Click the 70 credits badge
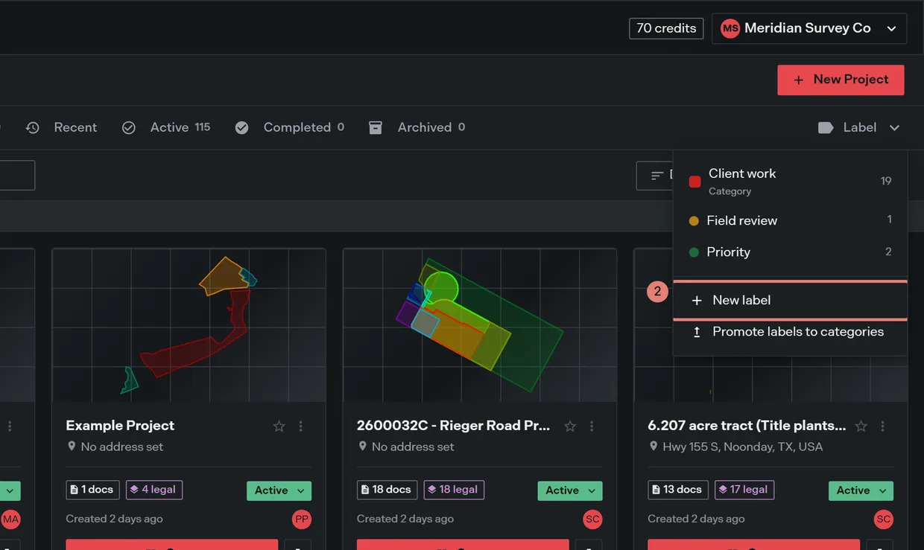The image size is (924, 550). click(666, 28)
